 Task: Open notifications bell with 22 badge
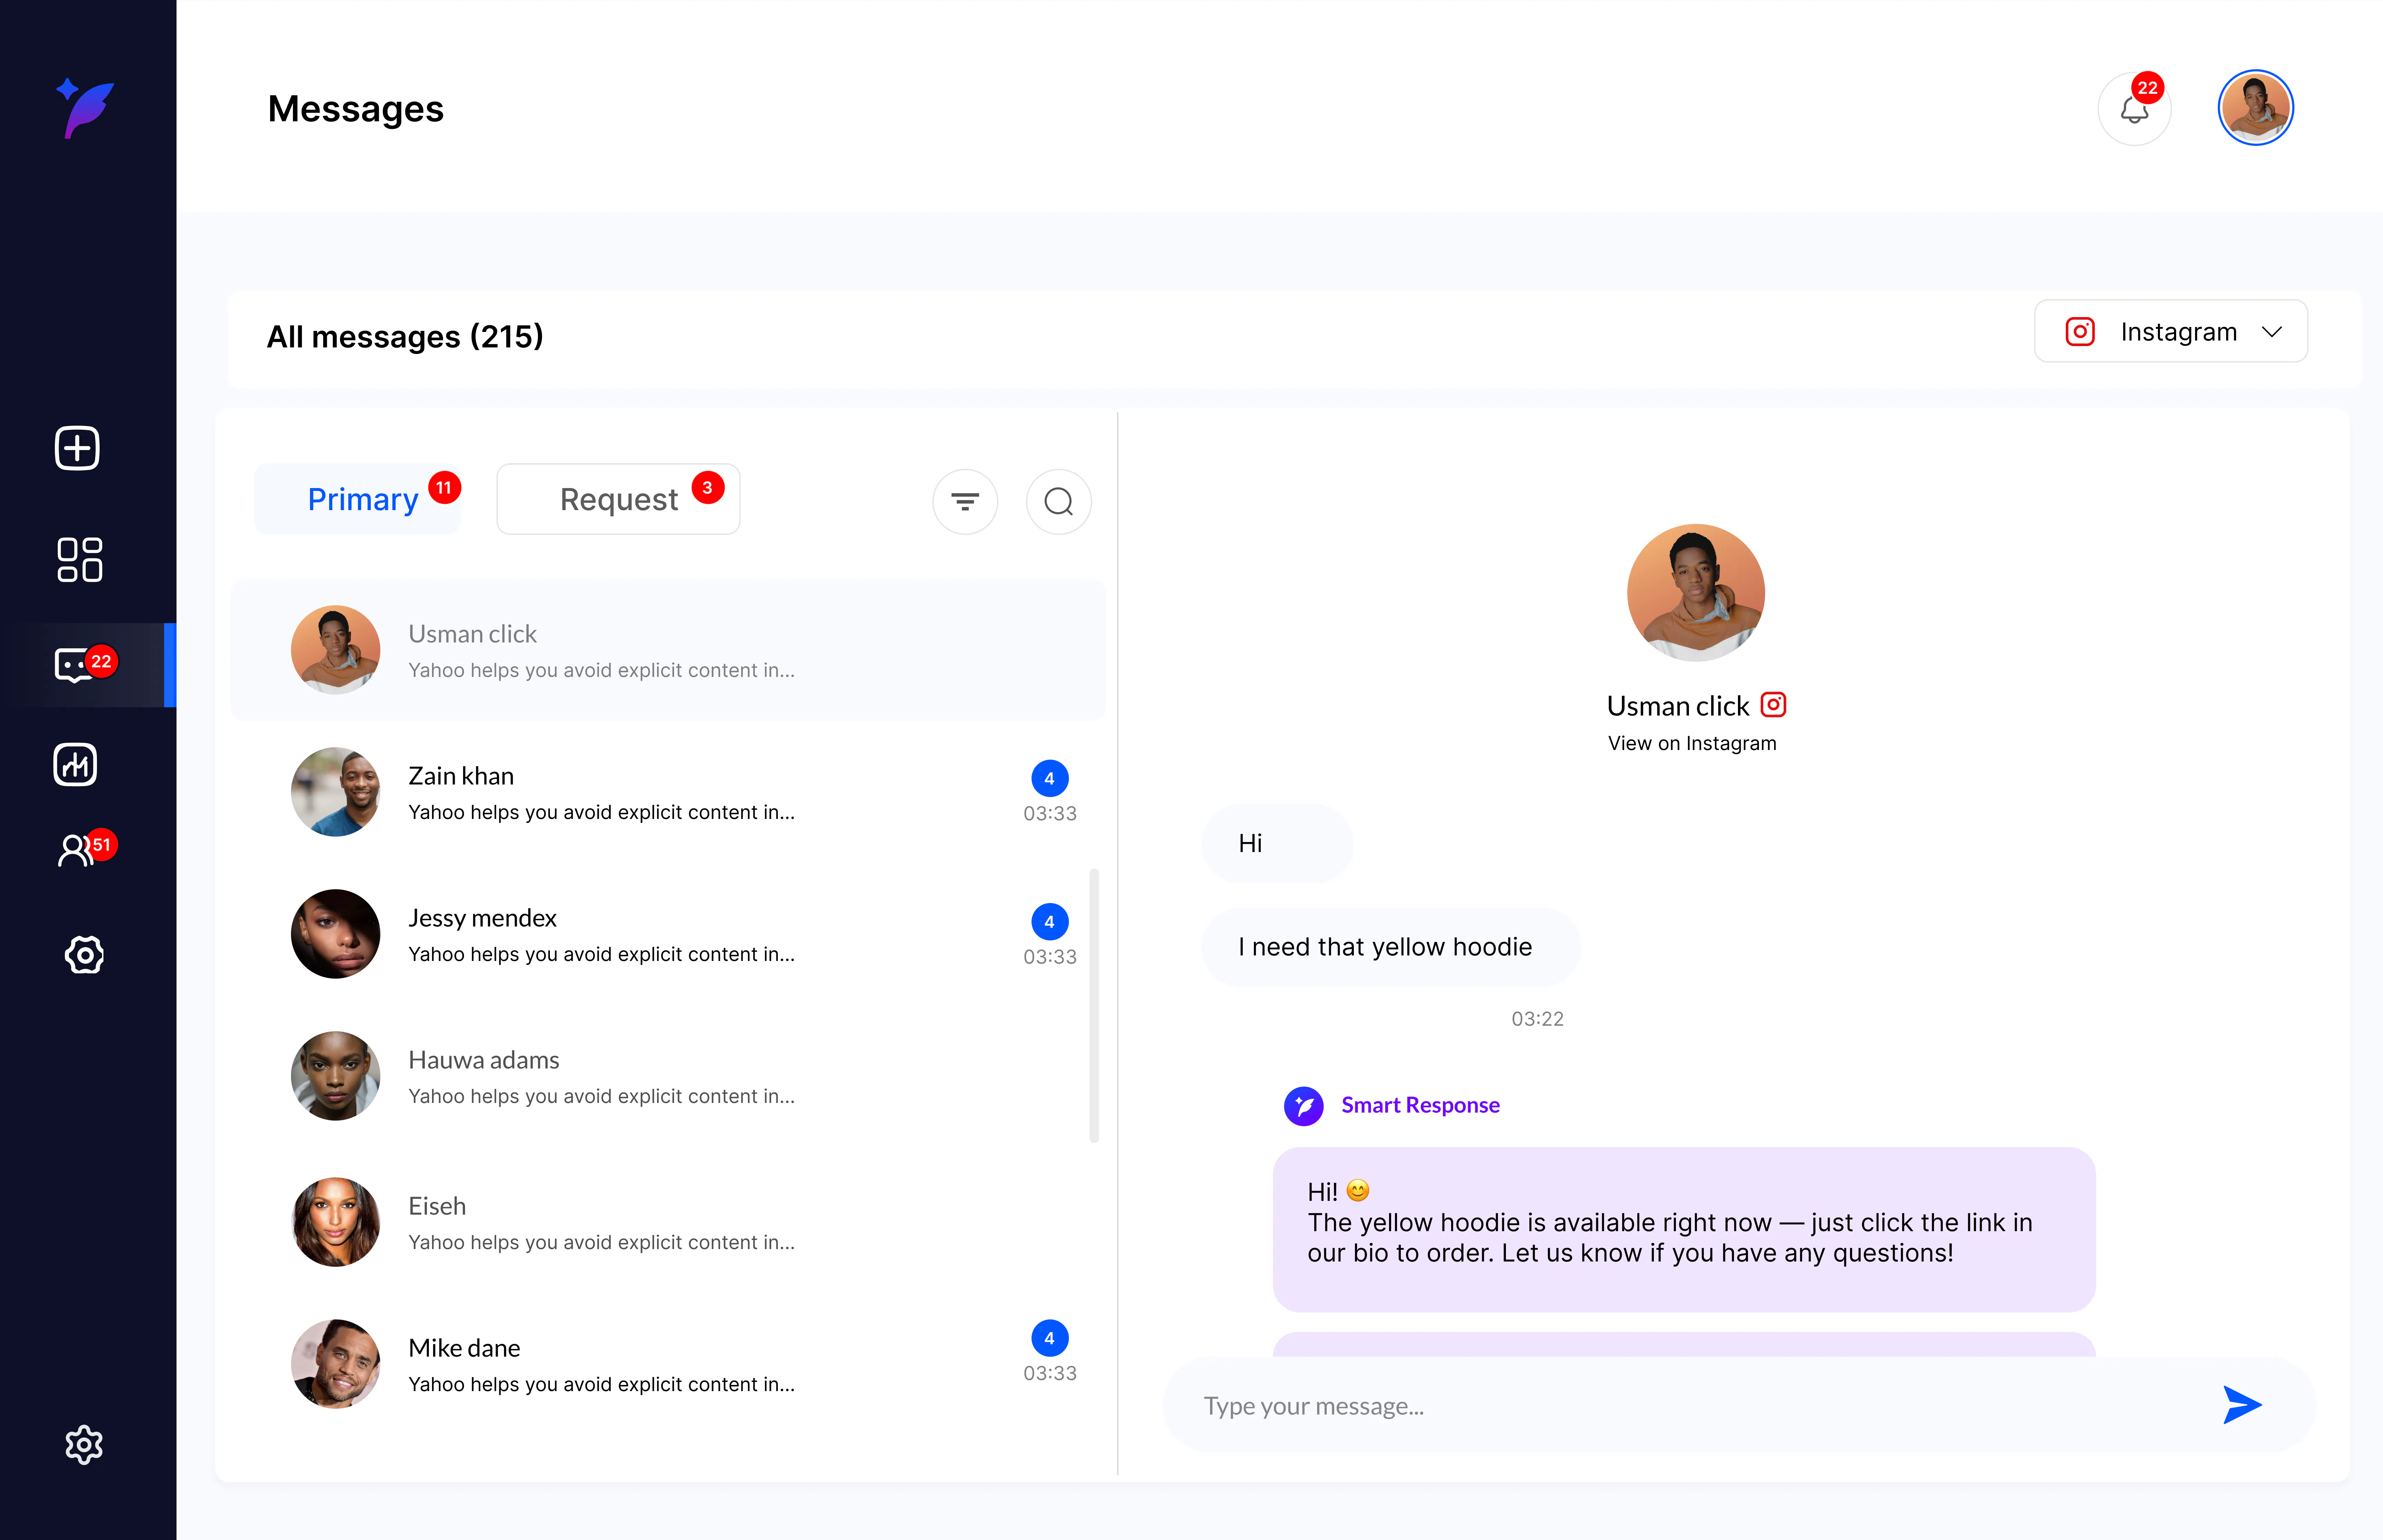pos(2134,109)
